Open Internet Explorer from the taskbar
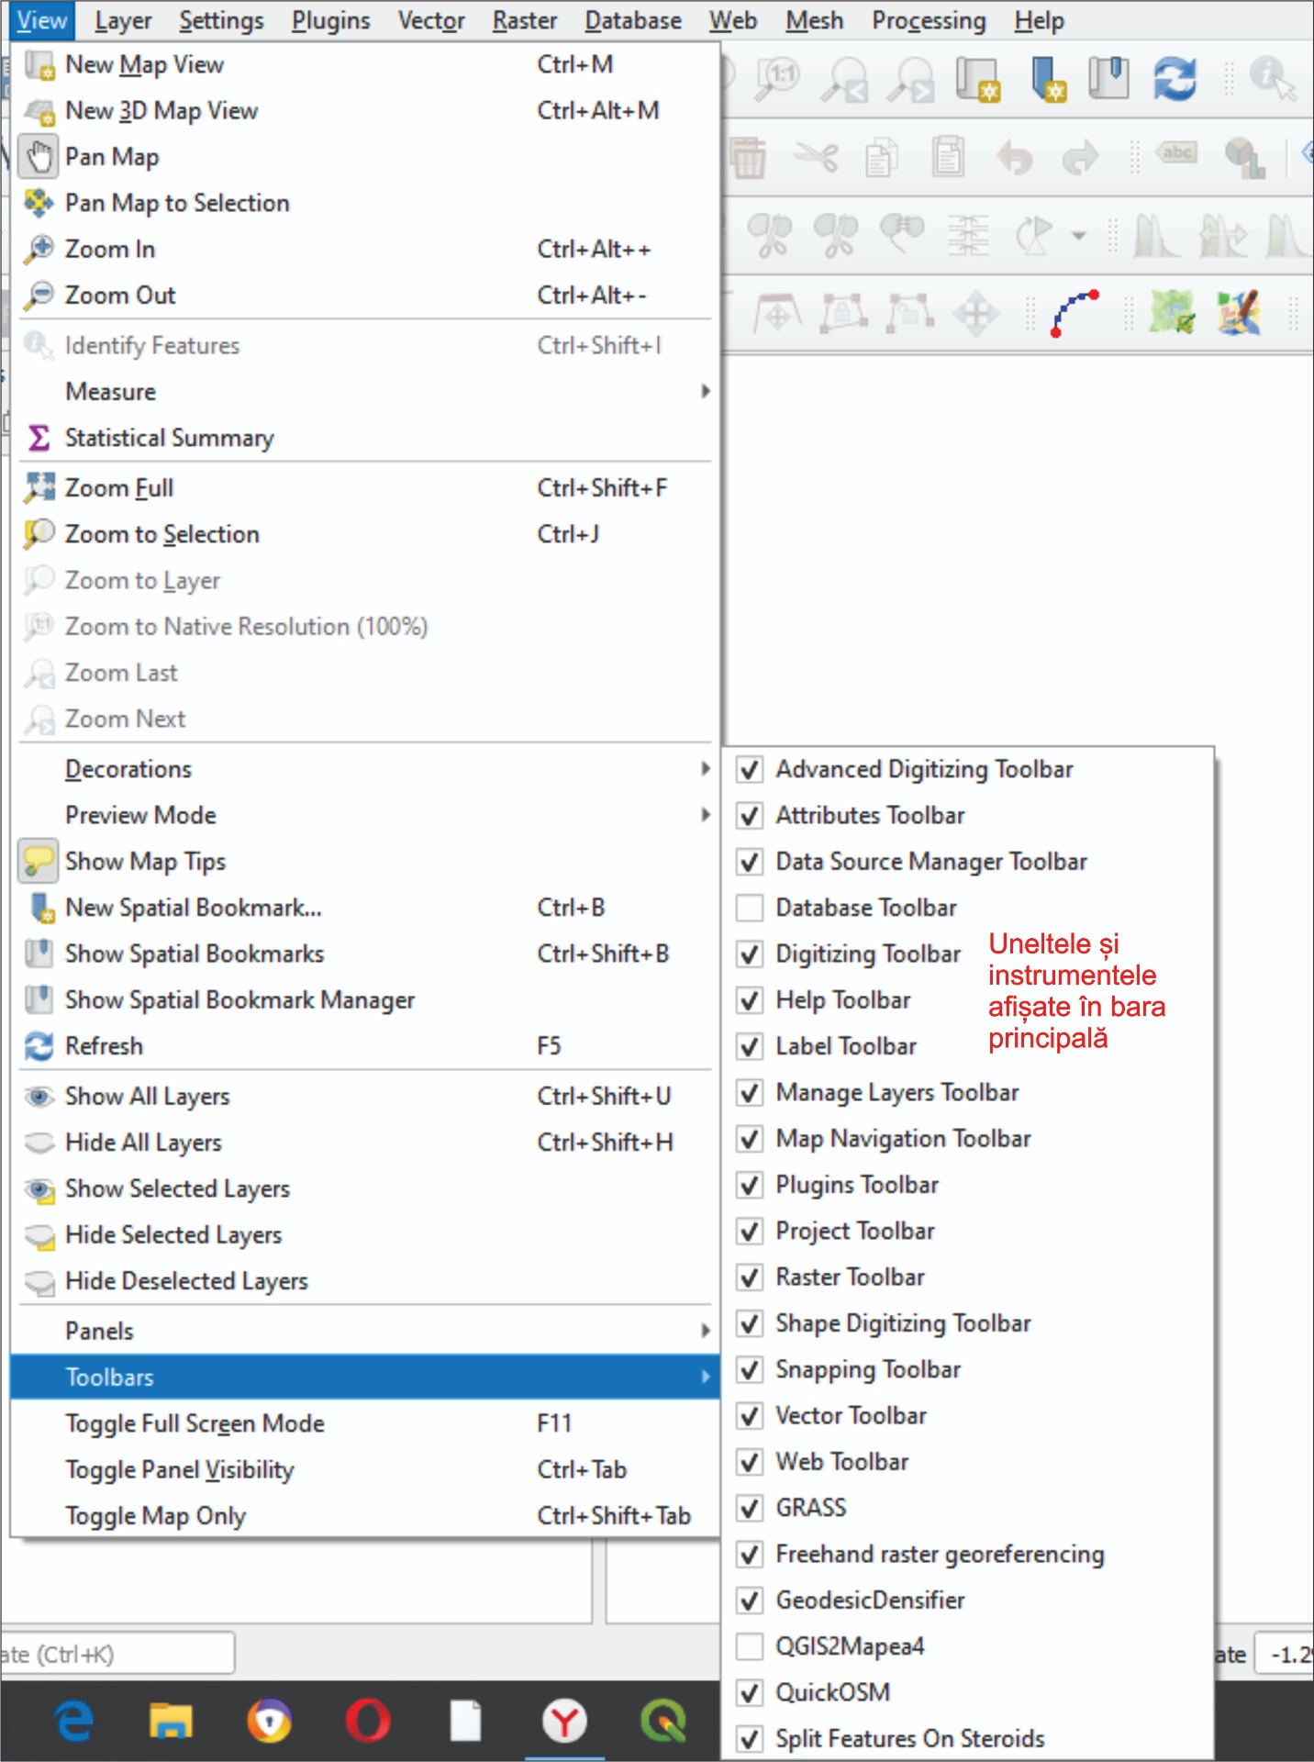The image size is (1314, 1762). point(75,1722)
